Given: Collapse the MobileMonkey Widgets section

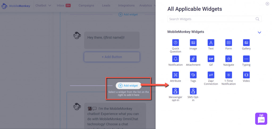Looking at the screenshot, I should pos(260,32).
